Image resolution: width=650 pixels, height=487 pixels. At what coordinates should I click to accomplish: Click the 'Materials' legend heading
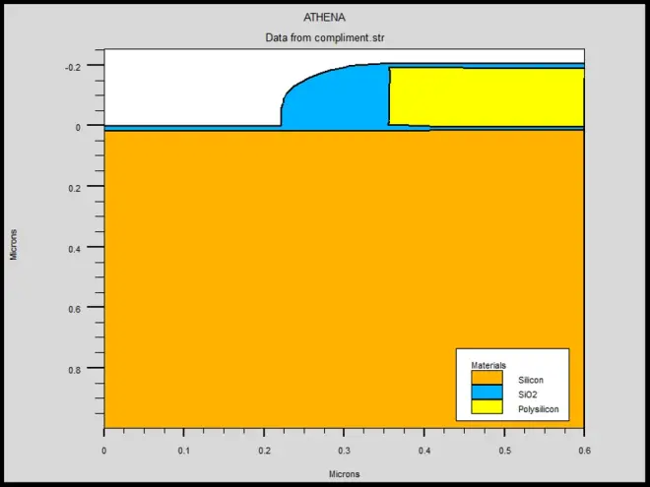(488, 365)
